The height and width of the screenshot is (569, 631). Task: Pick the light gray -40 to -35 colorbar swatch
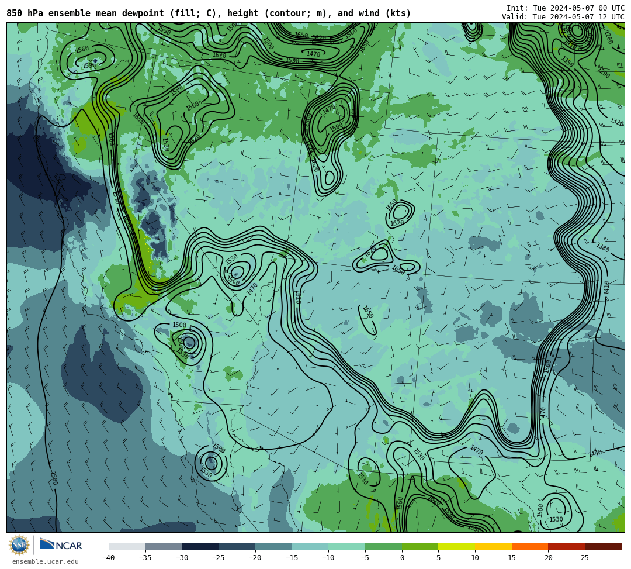pos(127,546)
